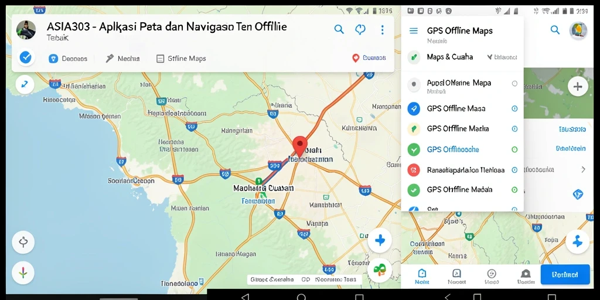Viewport: 600px width, 300px height.
Task: Open the third bottom tab with circle icon
Action: tap(492, 277)
